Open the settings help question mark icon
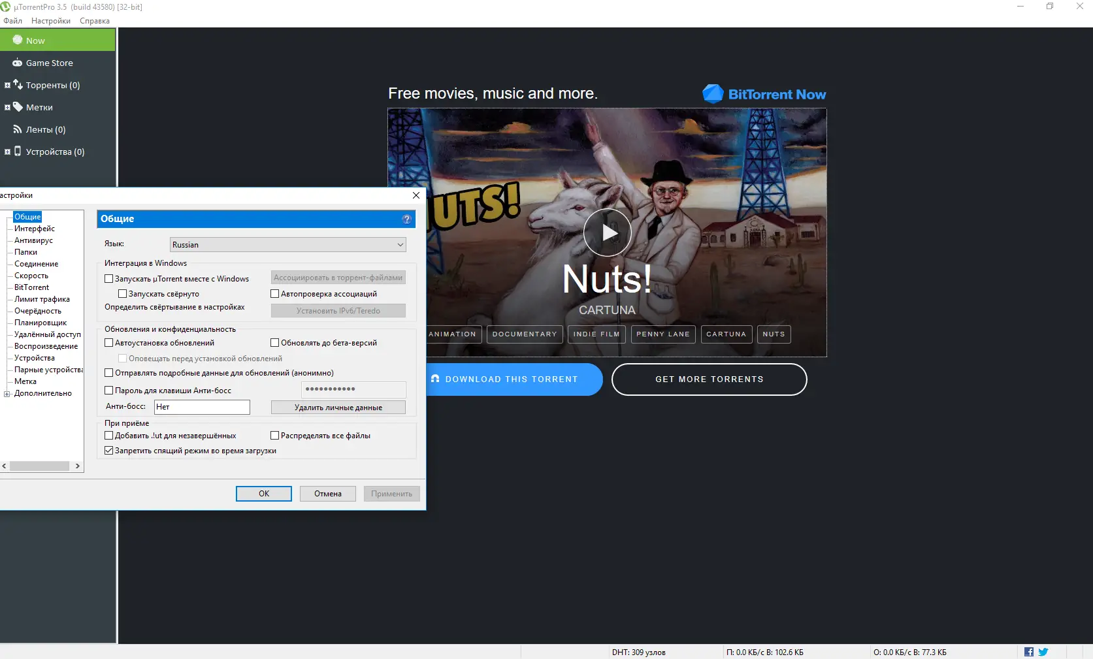The height and width of the screenshot is (659, 1093). pyautogui.click(x=407, y=219)
